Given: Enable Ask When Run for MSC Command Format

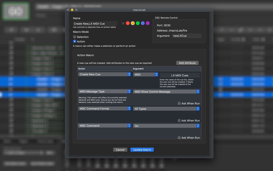Looking at the screenshot, I should [x=179, y=120].
